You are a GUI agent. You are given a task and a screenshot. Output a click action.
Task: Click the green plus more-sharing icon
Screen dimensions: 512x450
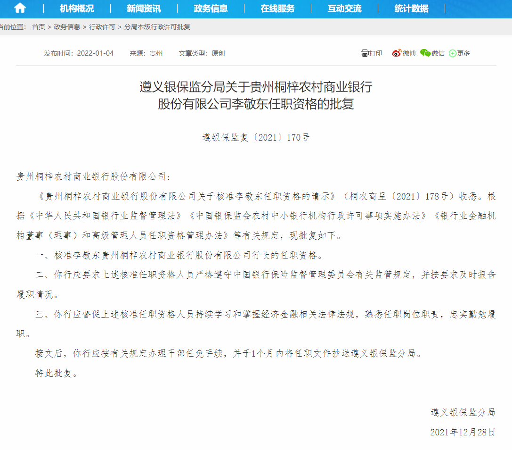[452, 53]
